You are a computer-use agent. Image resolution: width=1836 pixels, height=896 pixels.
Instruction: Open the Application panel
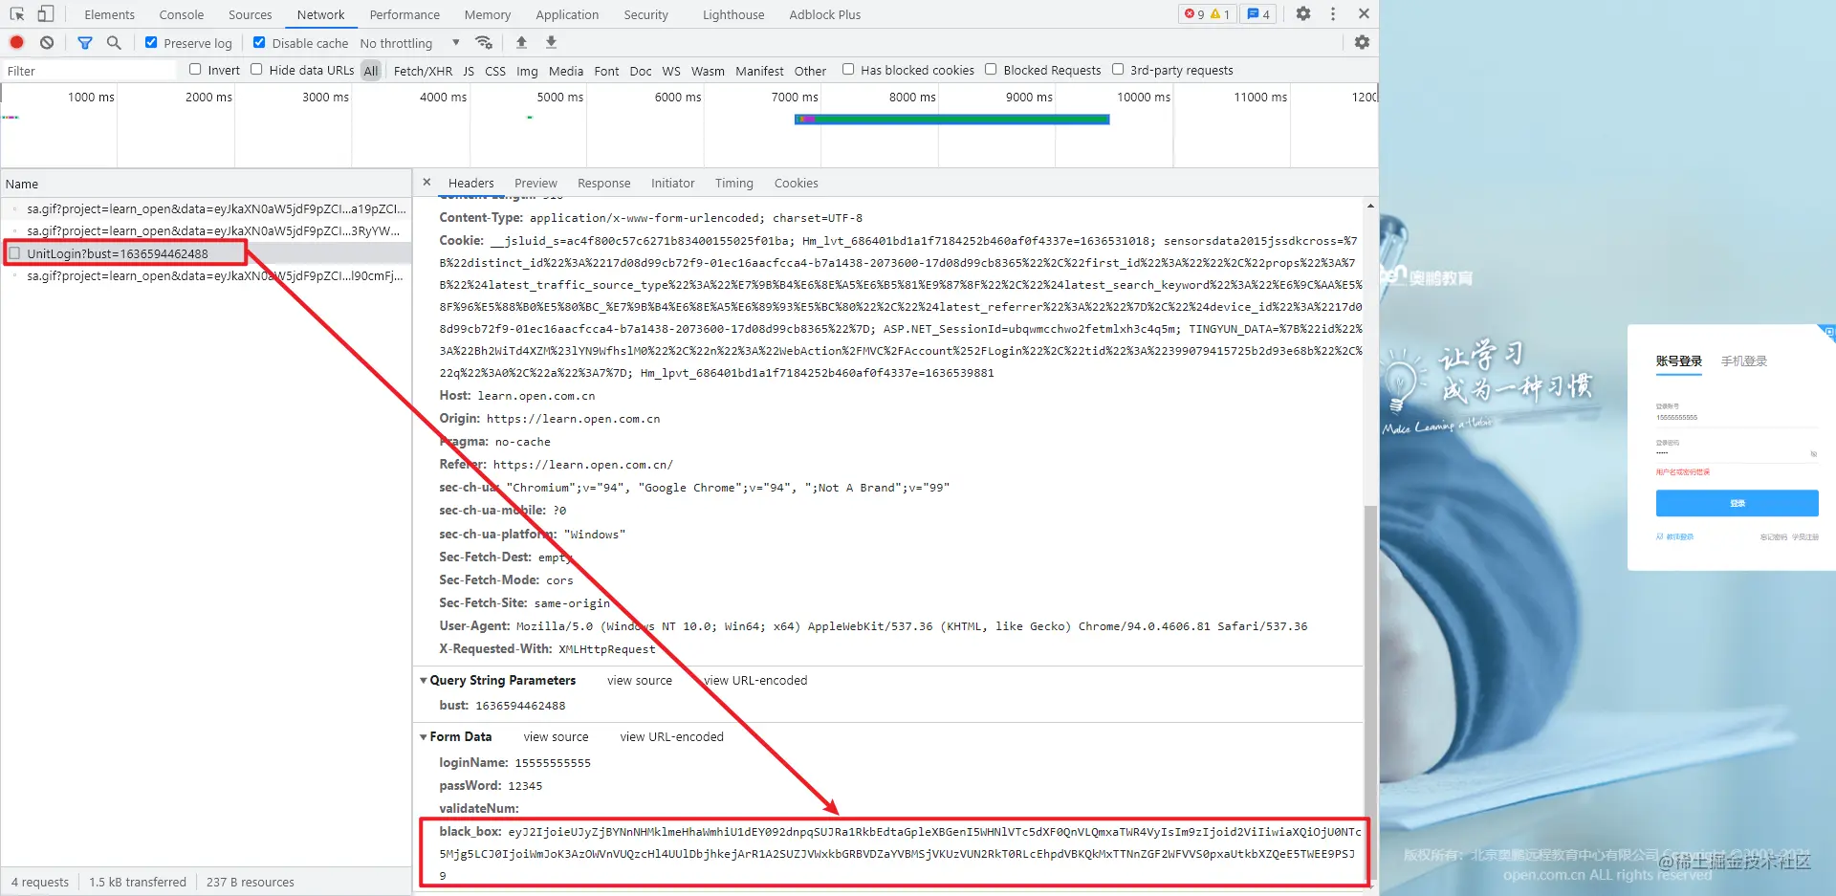(567, 14)
